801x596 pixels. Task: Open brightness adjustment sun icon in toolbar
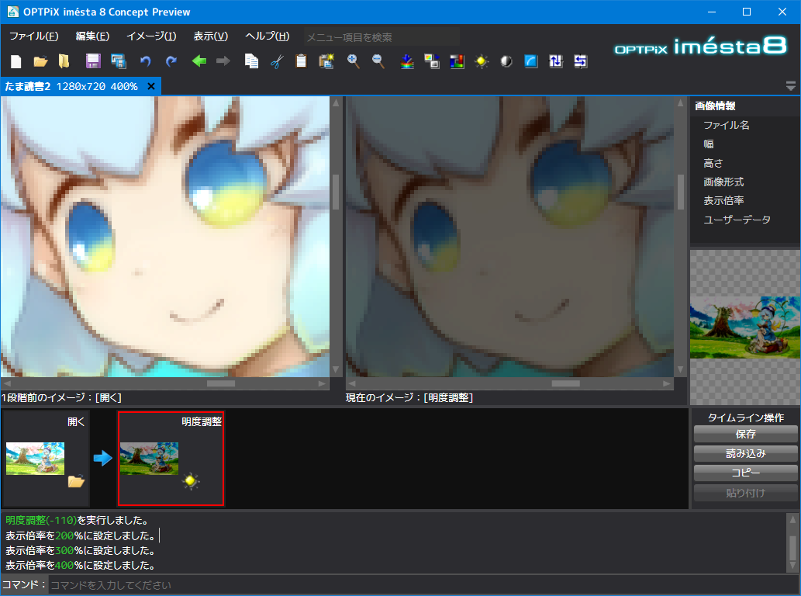pos(482,62)
